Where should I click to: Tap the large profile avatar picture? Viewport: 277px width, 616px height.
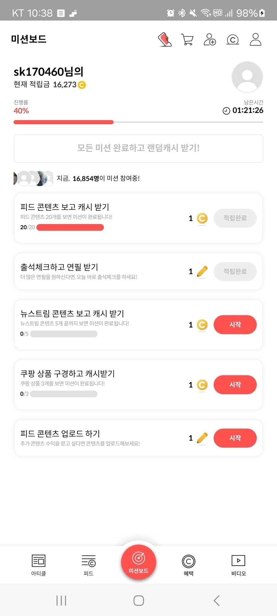[x=247, y=77]
